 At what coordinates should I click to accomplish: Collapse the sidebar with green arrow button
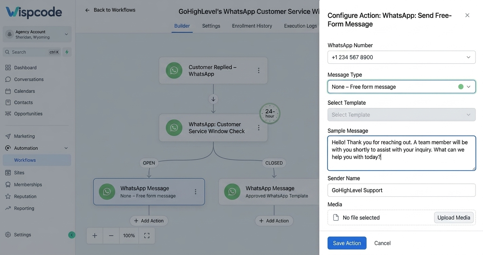[72, 235]
